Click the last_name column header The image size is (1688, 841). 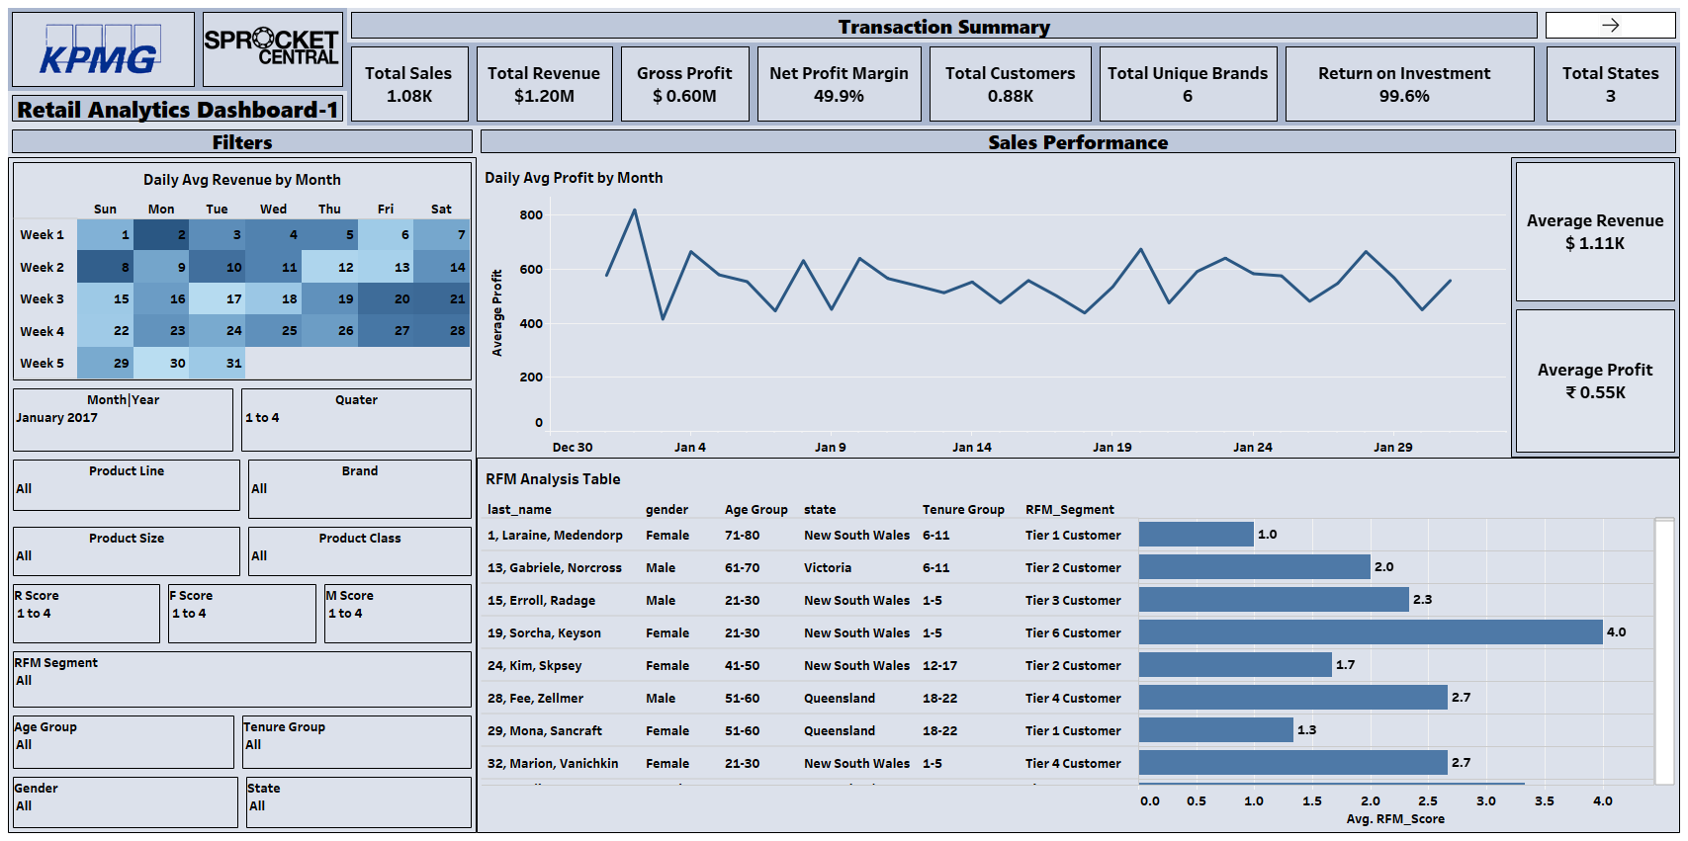pyautogui.click(x=519, y=510)
